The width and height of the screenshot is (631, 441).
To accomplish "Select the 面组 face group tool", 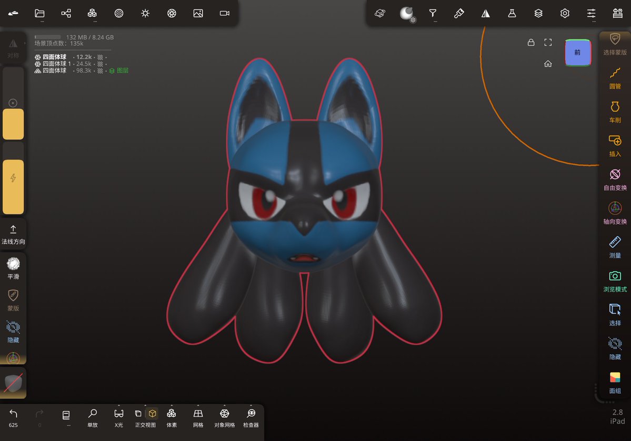I will pyautogui.click(x=615, y=382).
